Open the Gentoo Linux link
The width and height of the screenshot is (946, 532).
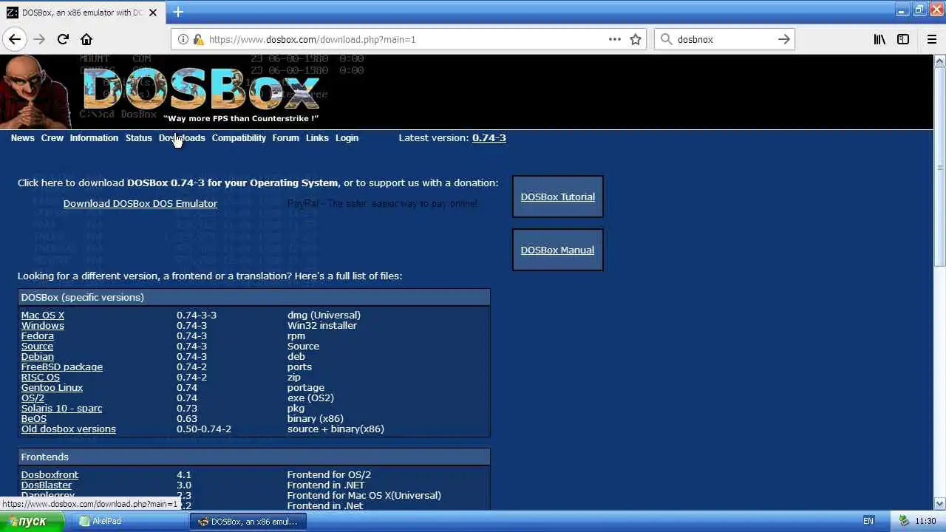(x=52, y=387)
